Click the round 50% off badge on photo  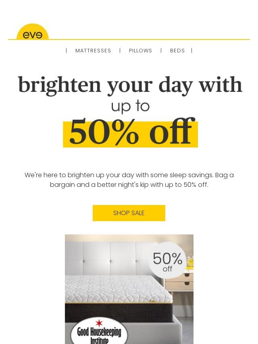167,260
